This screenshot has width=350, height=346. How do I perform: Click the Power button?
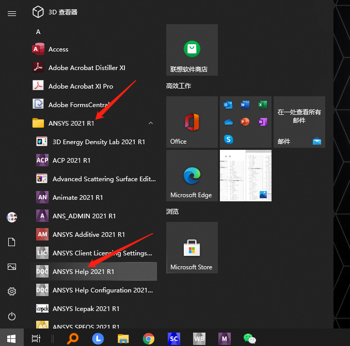click(x=11, y=316)
